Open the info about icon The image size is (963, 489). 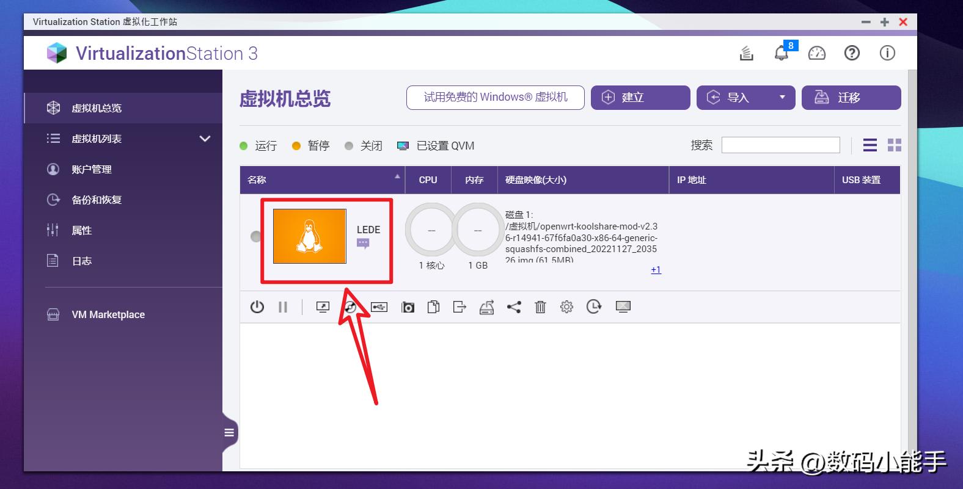click(887, 53)
